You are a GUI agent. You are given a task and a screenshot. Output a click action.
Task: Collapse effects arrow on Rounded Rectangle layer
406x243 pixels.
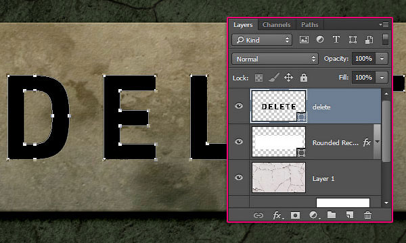tap(378, 142)
